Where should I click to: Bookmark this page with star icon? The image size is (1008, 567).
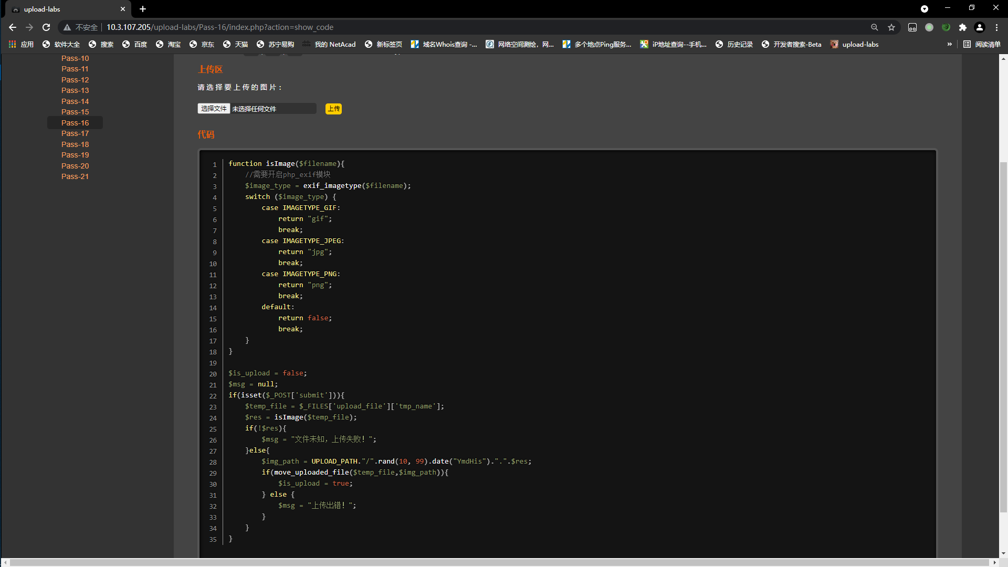click(891, 27)
